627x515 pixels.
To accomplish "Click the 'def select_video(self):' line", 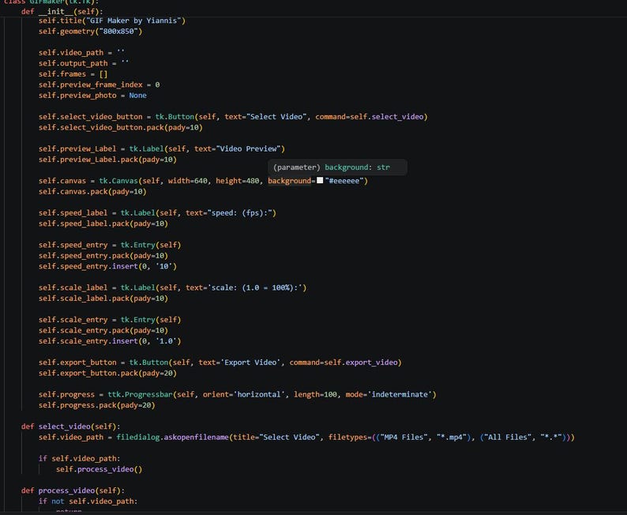I will [x=71, y=427].
